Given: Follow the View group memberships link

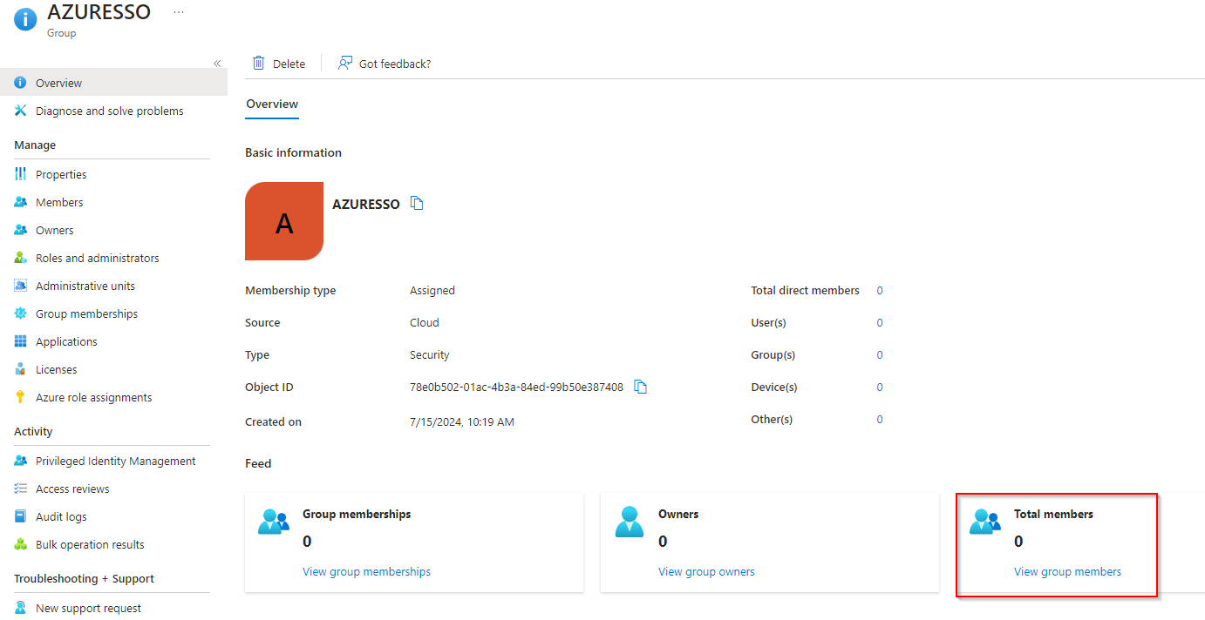Looking at the screenshot, I should click(366, 571).
